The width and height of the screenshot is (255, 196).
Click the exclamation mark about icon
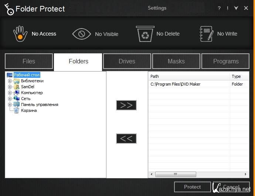click(x=227, y=8)
